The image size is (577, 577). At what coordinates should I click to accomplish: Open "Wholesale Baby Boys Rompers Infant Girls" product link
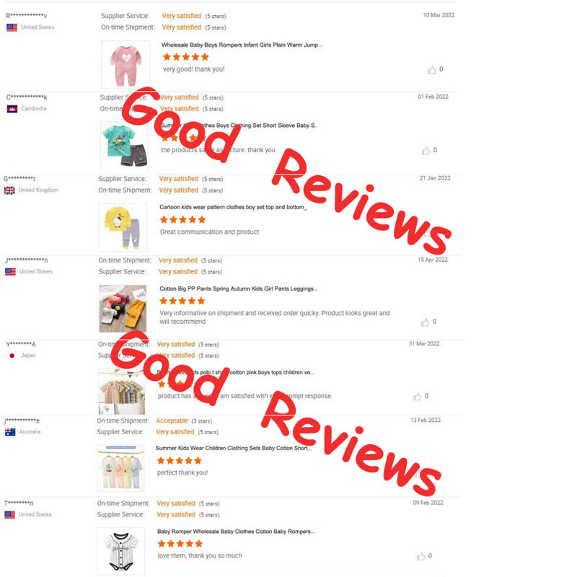[242, 45]
